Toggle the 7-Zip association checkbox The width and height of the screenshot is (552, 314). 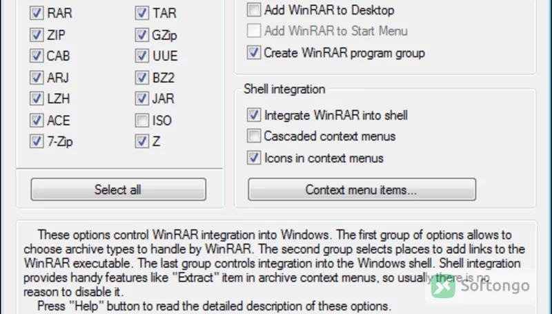click(x=37, y=142)
